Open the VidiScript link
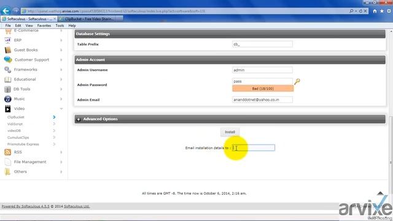 point(15,124)
